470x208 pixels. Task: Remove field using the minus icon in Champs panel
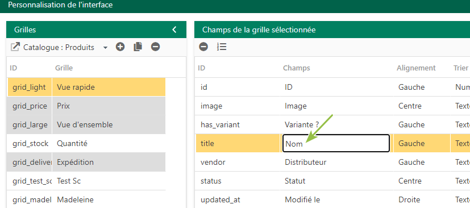coord(203,47)
